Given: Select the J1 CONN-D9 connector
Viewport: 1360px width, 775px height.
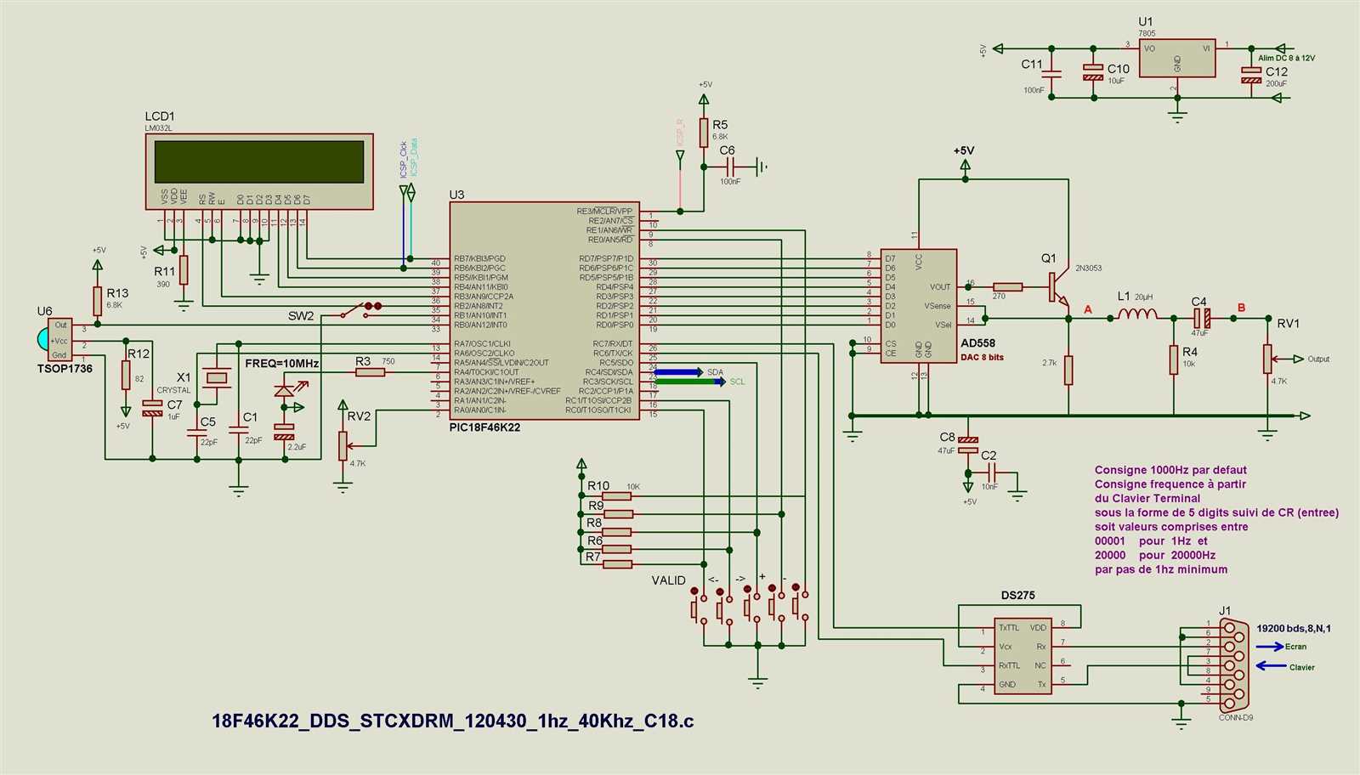Looking at the screenshot, I should click(1232, 665).
